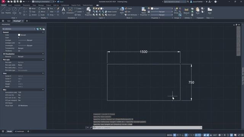Switch to the Insert ribbon tab
This screenshot has width=244, height=137.
point(10,5)
